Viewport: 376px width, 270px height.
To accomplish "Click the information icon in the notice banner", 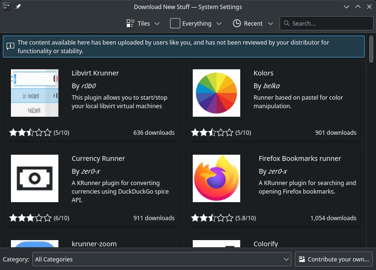I will 10,46.
